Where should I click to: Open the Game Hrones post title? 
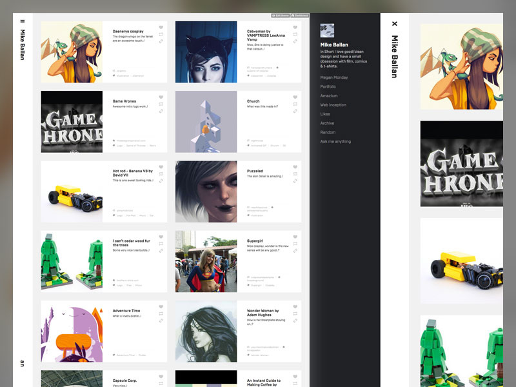pyautogui.click(x=124, y=101)
